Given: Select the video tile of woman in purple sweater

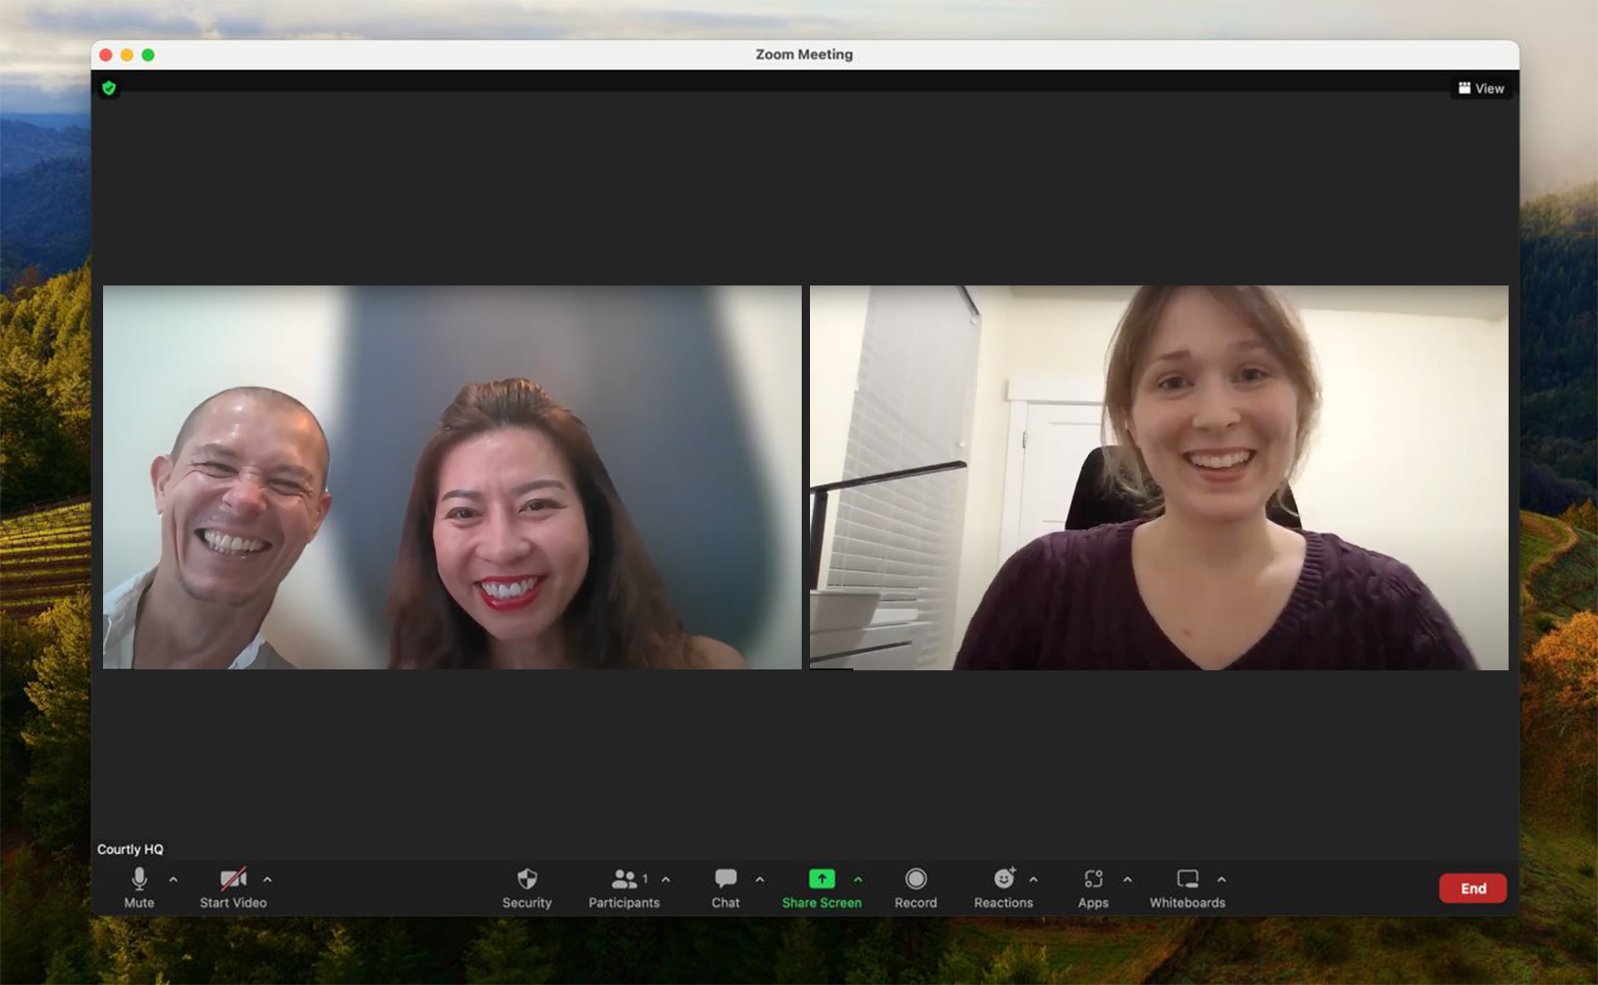Looking at the screenshot, I should 1159,477.
